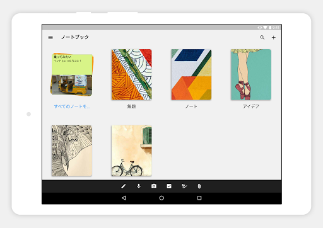Open the 無題 notebook with orange pattern cover
323x228 pixels.
point(132,74)
